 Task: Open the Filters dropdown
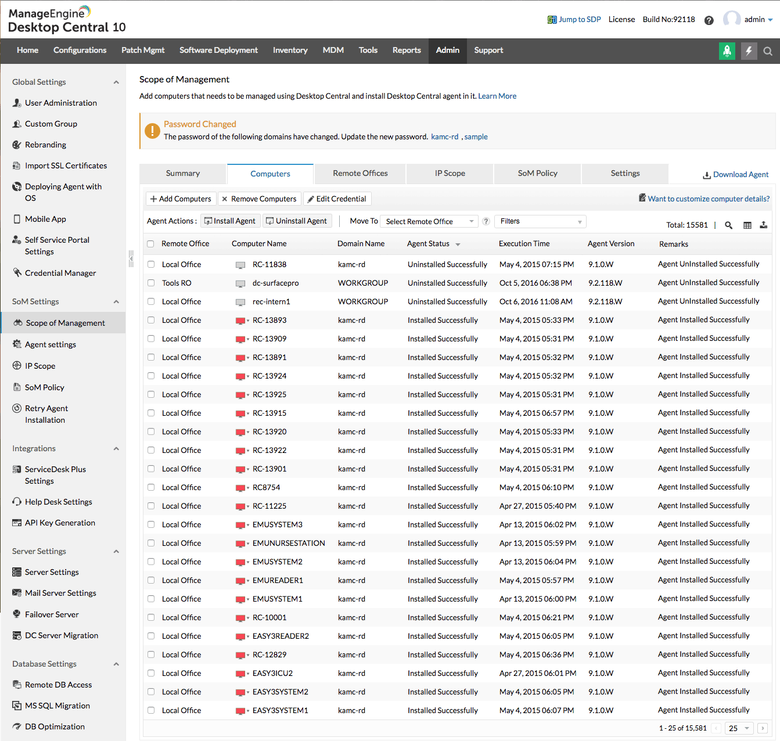click(x=540, y=221)
